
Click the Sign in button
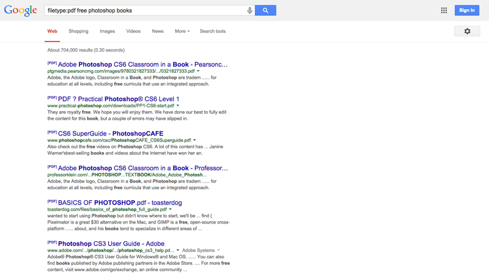pyautogui.click(x=466, y=10)
